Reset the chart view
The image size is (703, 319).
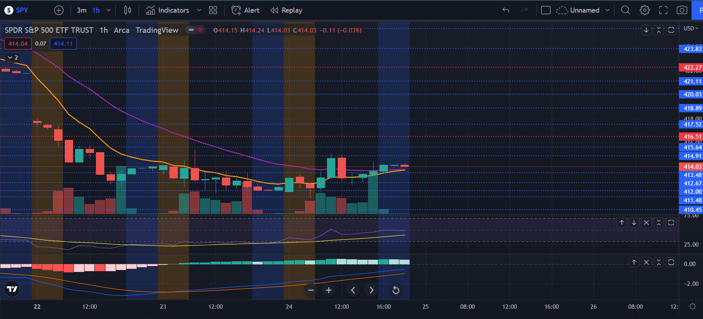tap(396, 290)
